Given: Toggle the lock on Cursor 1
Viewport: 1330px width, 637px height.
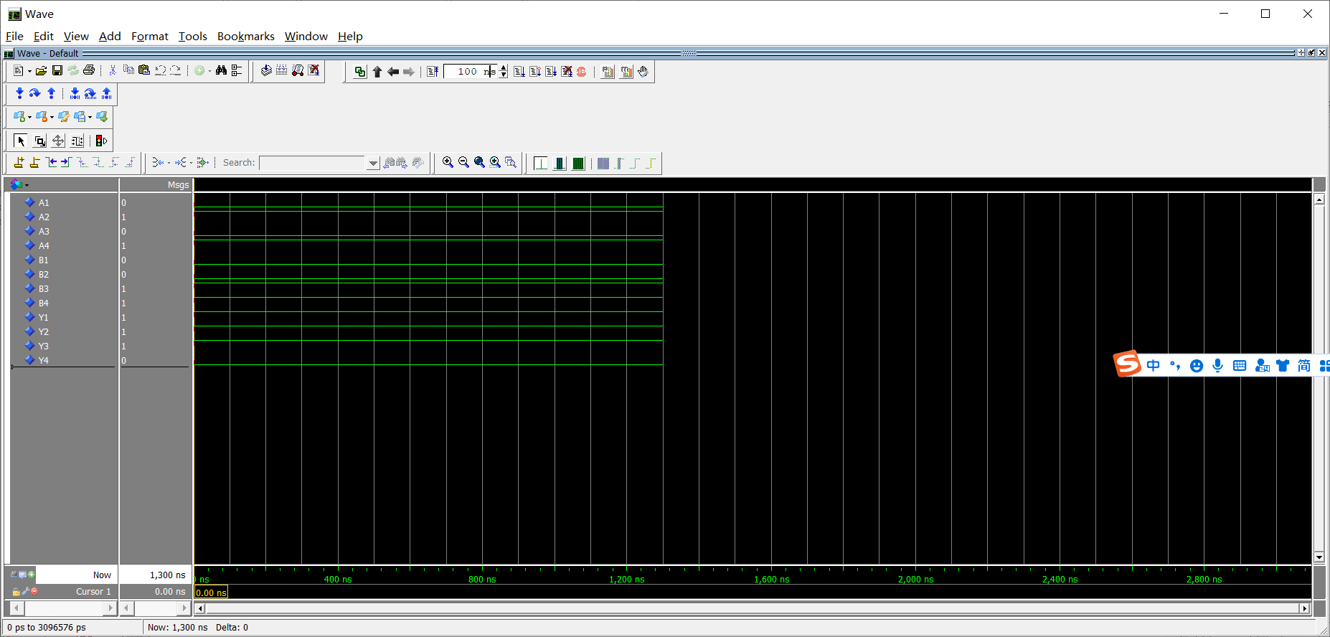Looking at the screenshot, I should coord(16,592).
